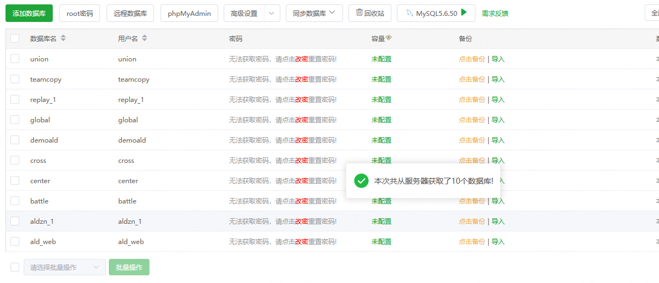Check the box for battle row
Screen dimensions: 659x283
(15, 201)
